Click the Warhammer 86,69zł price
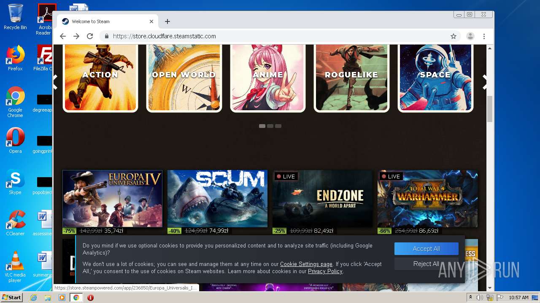Screen dimensions: 540x303 [x=429, y=231]
